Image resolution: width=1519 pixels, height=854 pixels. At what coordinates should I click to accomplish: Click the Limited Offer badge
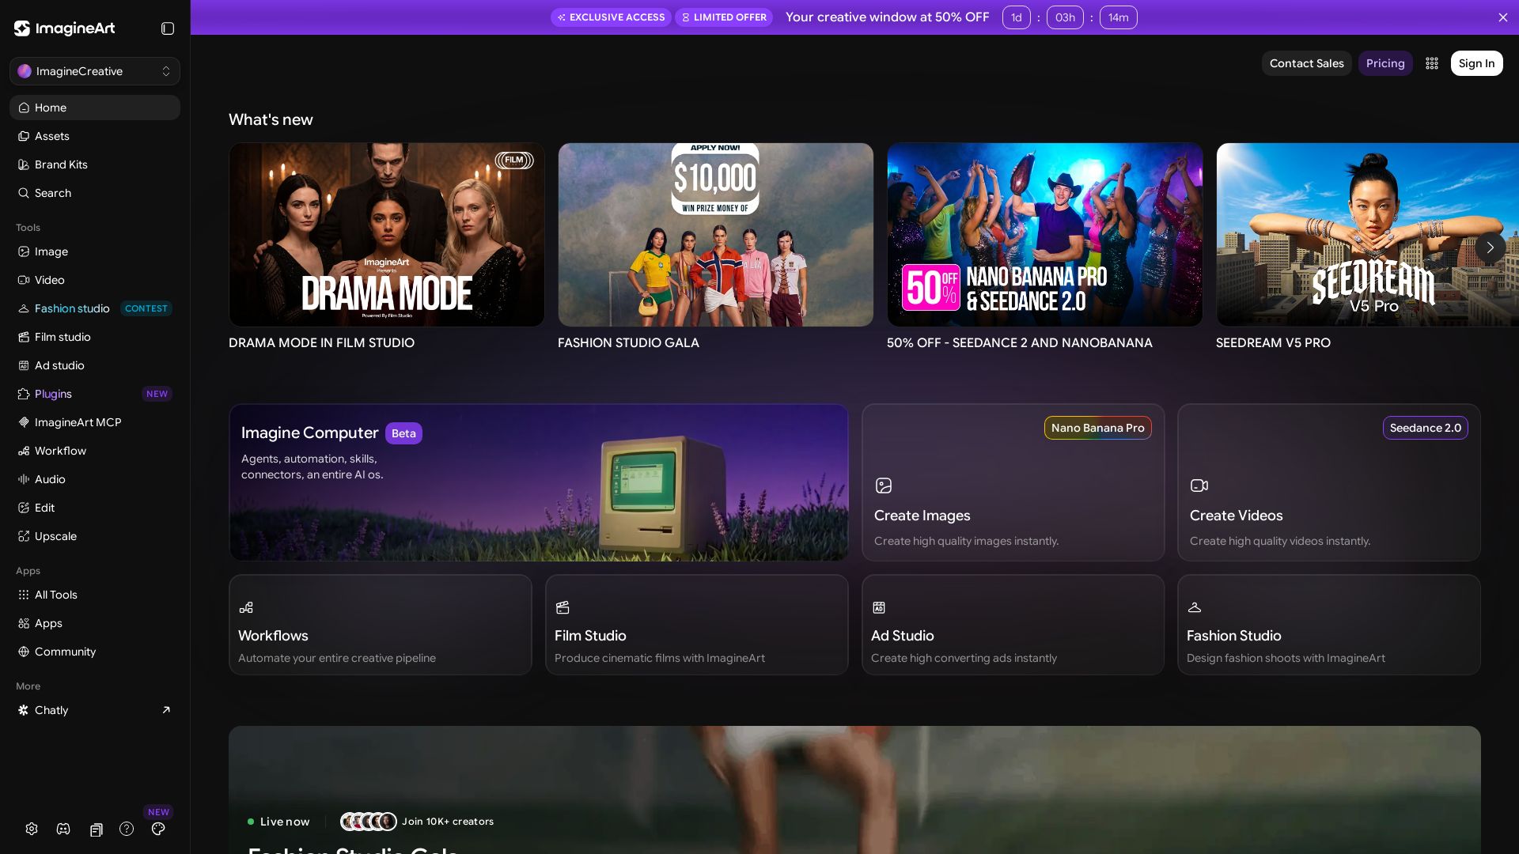pos(724,17)
